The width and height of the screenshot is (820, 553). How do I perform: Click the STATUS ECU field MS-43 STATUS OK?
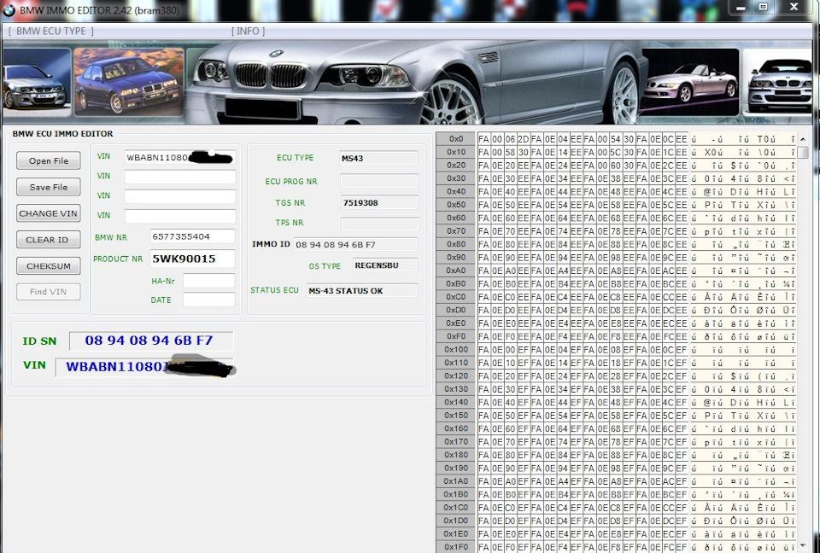362,291
